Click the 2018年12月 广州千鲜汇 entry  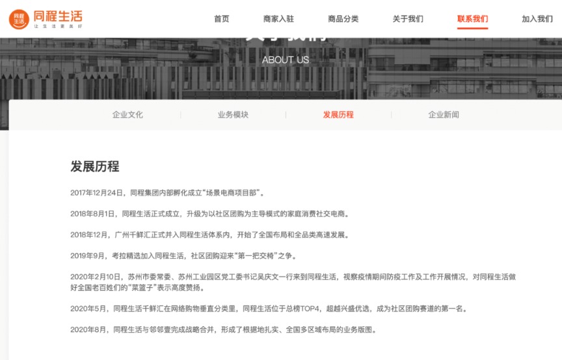(210, 235)
